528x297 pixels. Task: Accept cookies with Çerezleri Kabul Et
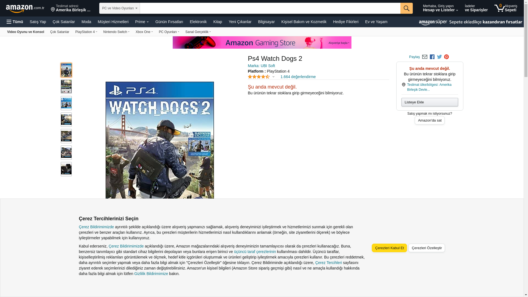(x=389, y=248)
